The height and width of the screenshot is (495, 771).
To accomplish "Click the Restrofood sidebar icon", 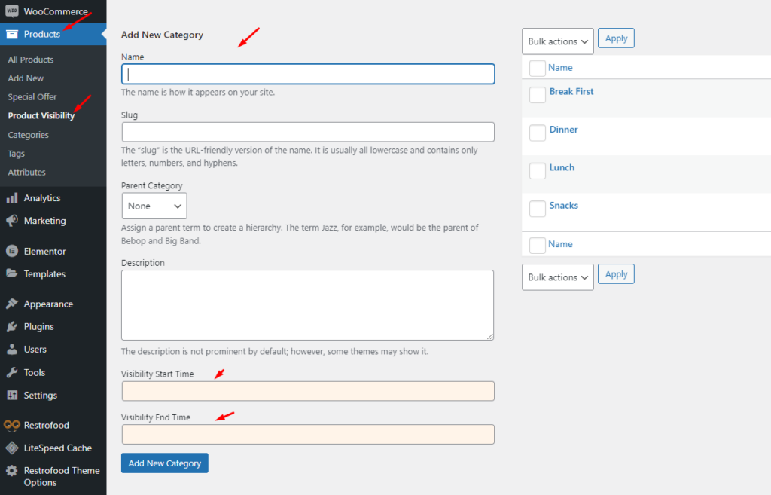I will pos(11,426).
